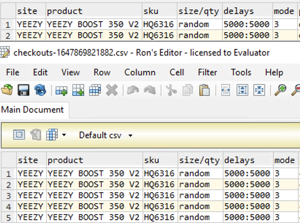Click random cell in upper window row 2
Viewport: 300px width, 223px height.
click(200, 35)
